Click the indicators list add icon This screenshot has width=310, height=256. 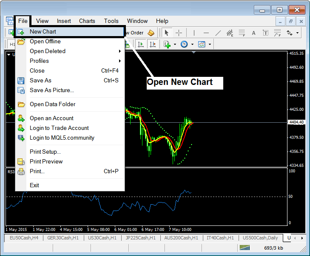coord(167,44)
